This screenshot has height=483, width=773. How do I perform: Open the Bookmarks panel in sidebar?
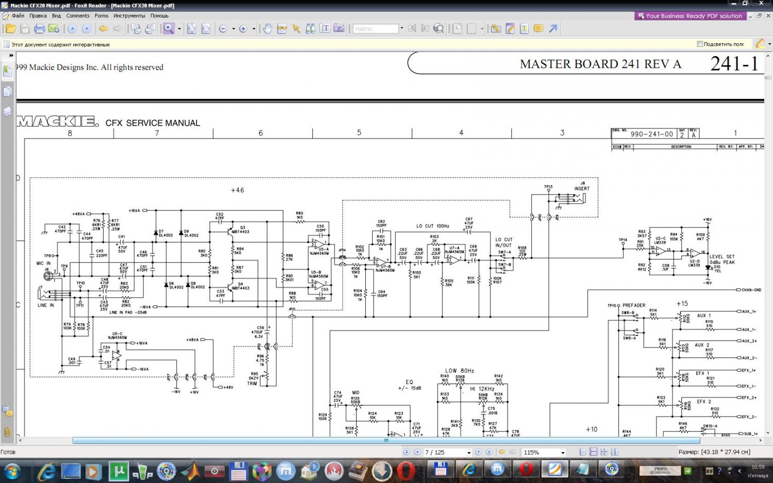pos(7,71)
